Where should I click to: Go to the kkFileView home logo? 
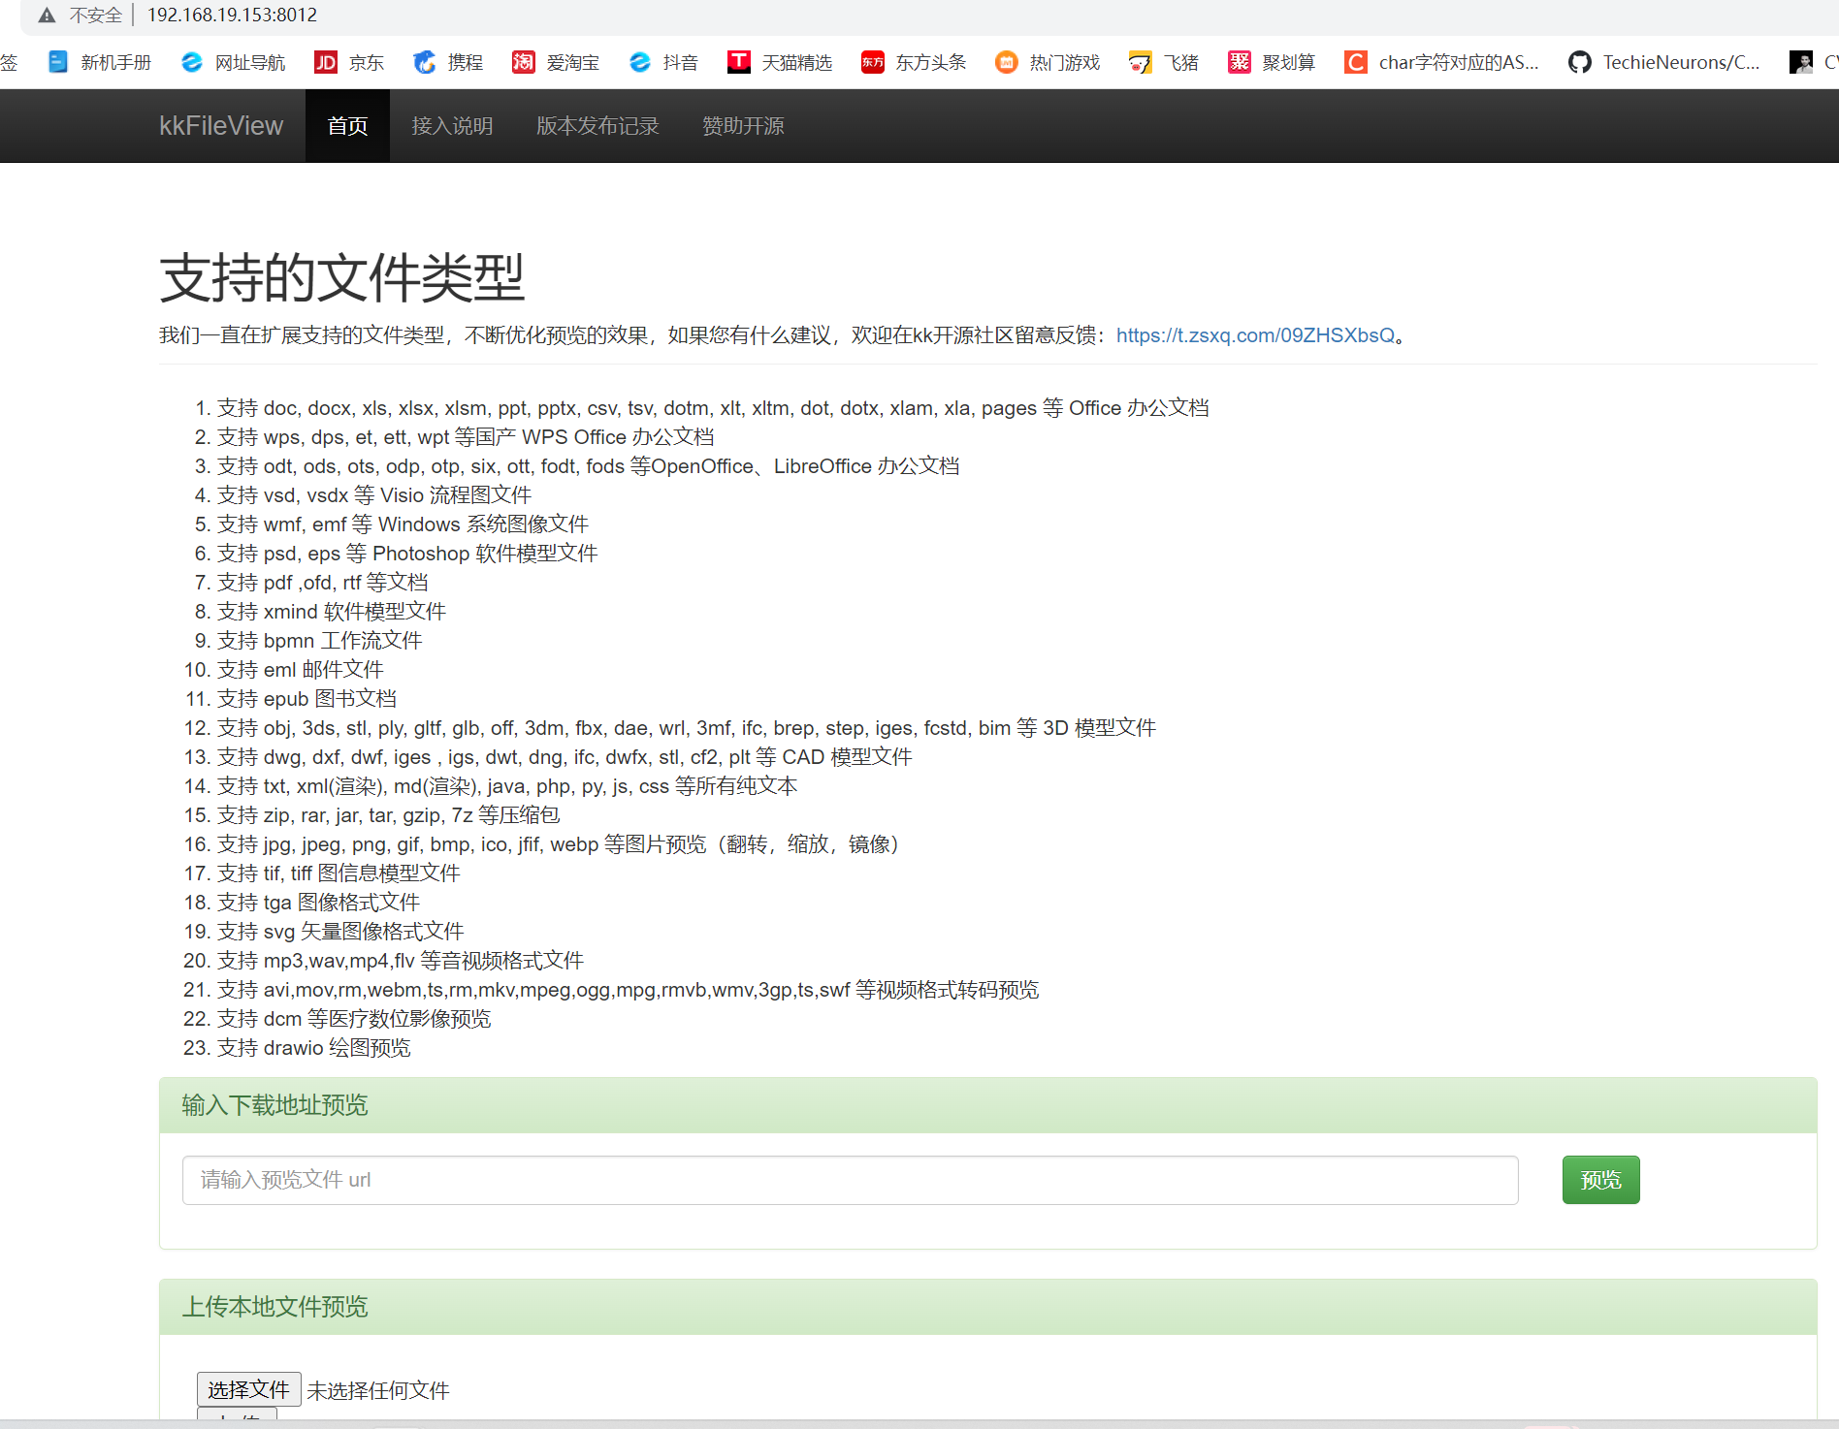click(221, 125)
